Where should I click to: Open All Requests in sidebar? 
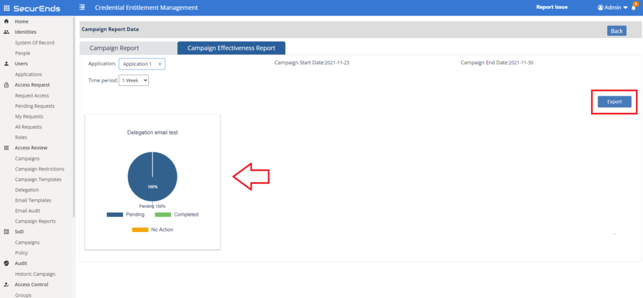coord(28,127)
